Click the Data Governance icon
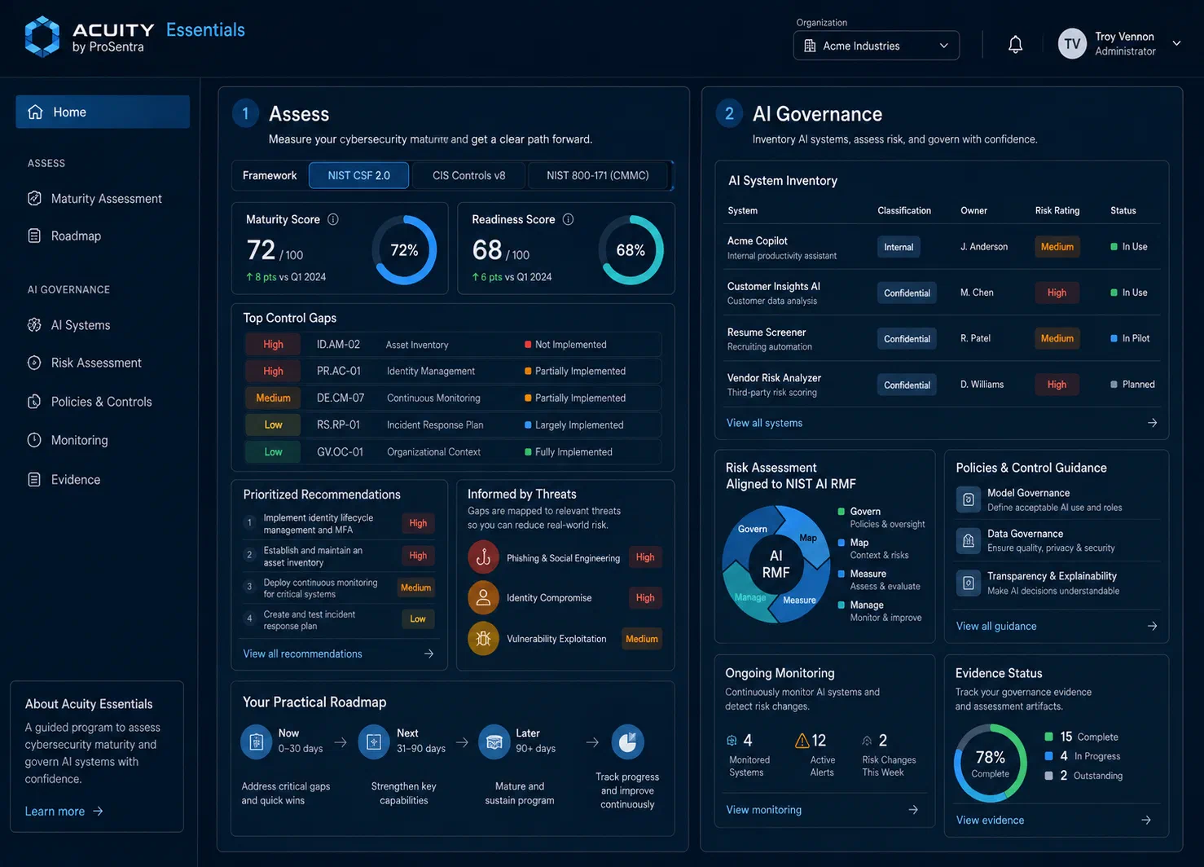The width and height of the screenshot is (1204, 867). click(x=969, y=540)
